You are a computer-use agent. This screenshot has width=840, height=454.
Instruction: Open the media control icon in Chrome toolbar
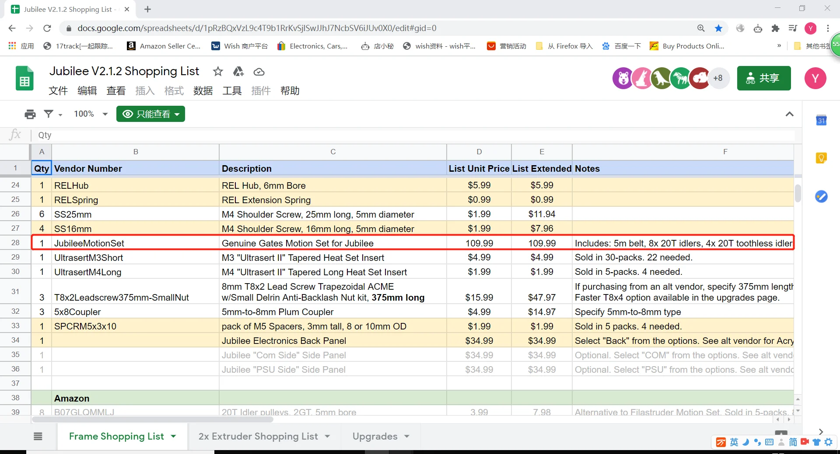[x=793, y=28]
